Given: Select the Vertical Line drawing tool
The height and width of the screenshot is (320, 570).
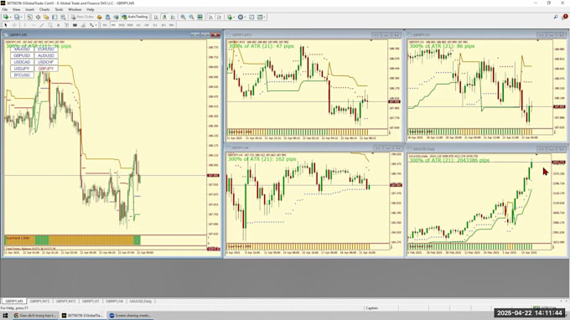Looking at the screenshot, I should coord(24,25).
